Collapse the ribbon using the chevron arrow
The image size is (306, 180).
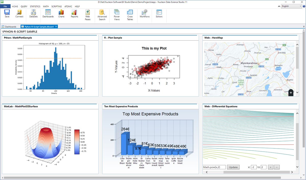point(279,6)
